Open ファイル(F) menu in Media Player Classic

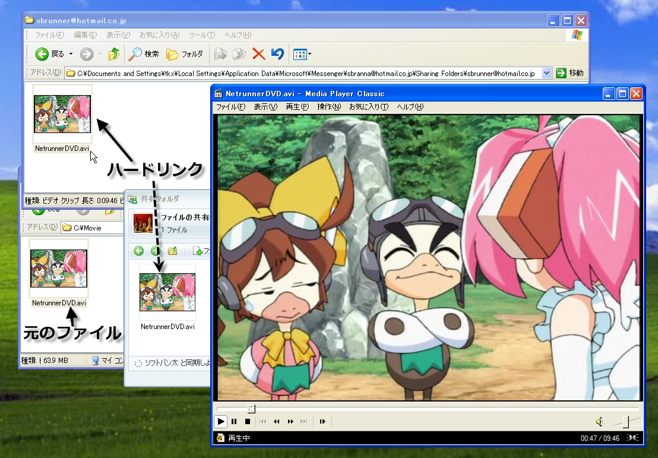pyautogui.click(x=230, y=106)
